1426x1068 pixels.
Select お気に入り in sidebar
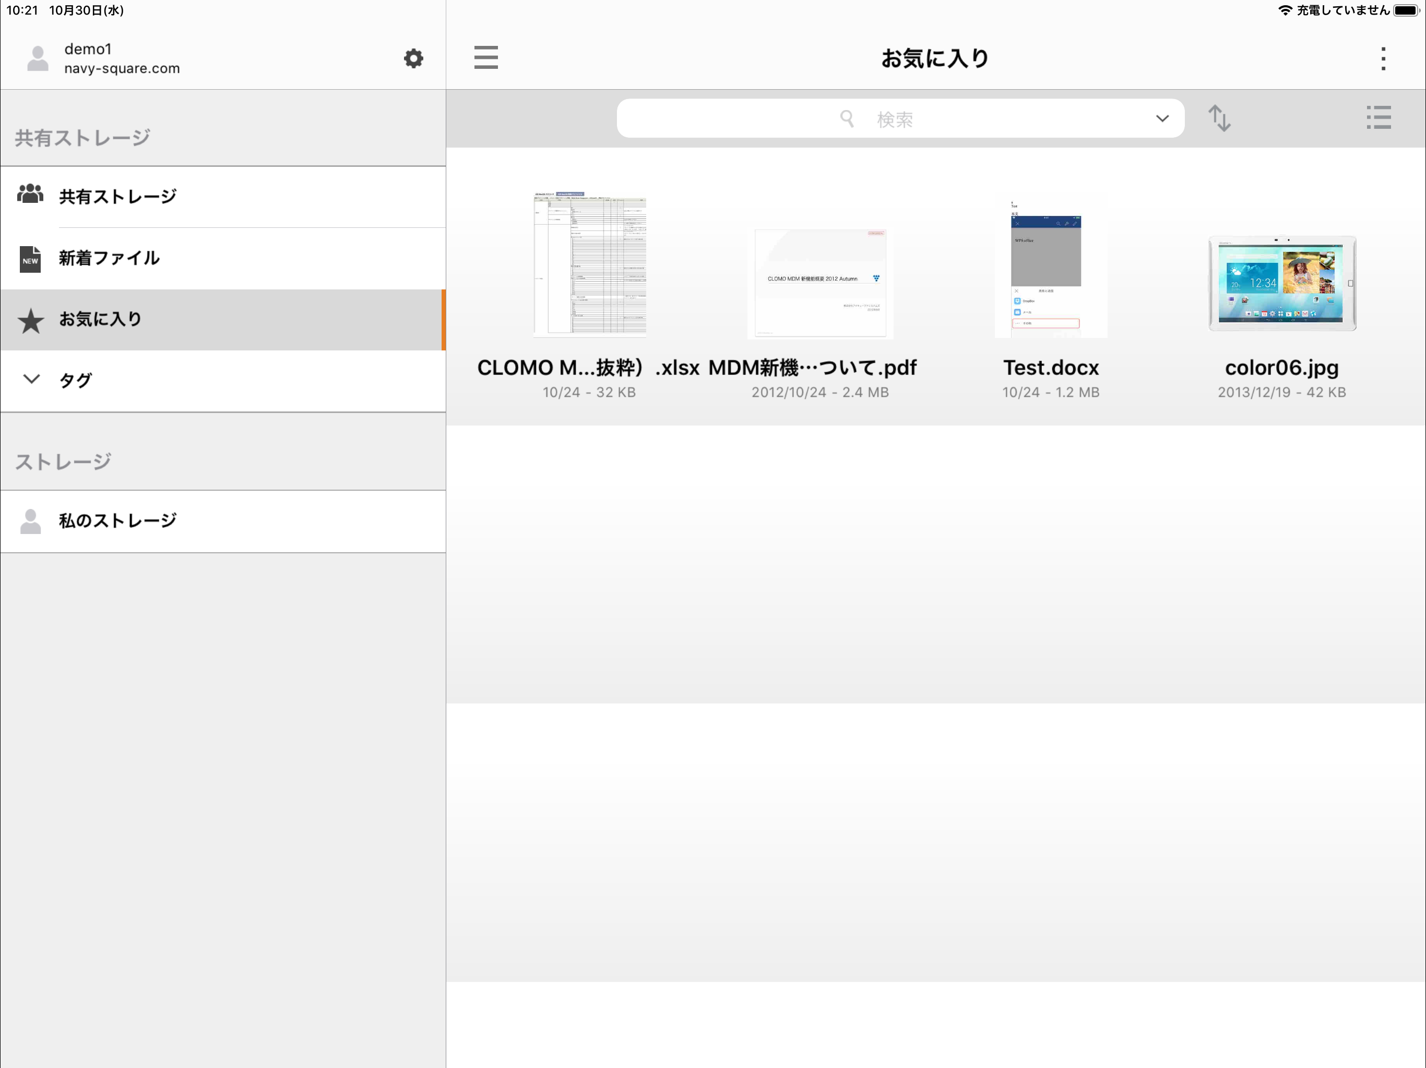[223, 320]
